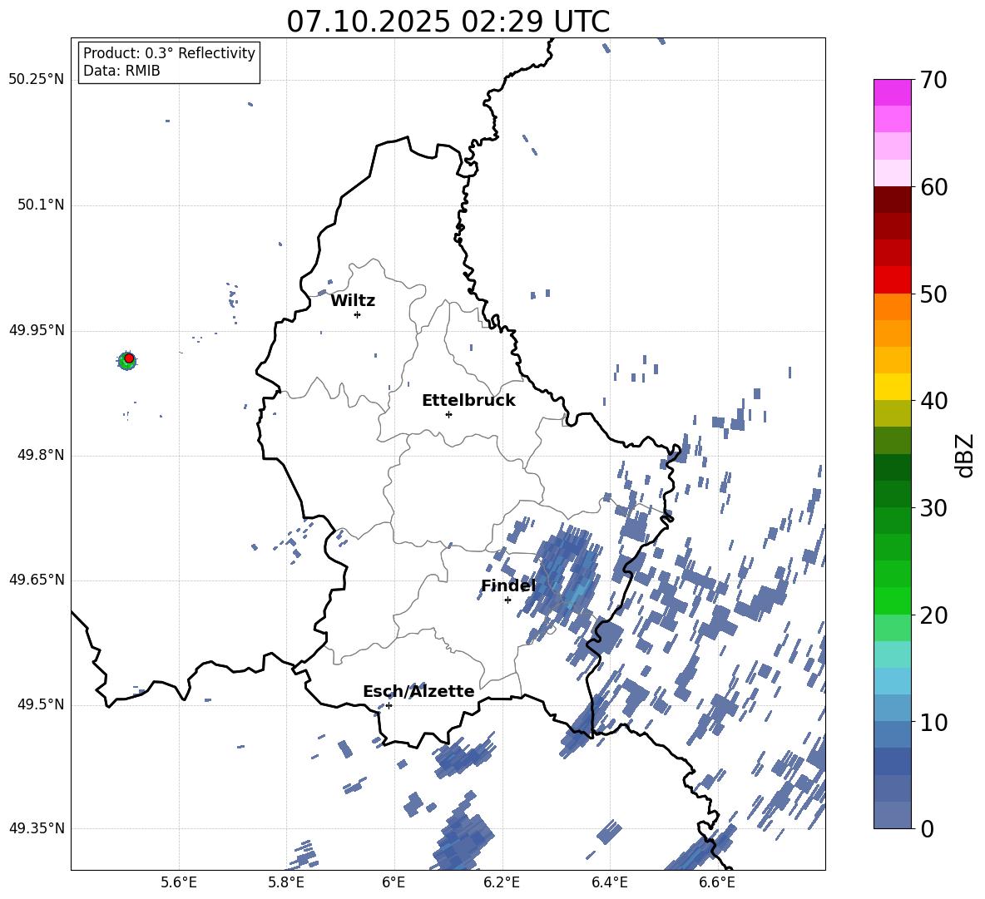This screenshot has height=899, width=985.
Task: Click the magenta top segment of colorbar
Action: tap(892, 92)
